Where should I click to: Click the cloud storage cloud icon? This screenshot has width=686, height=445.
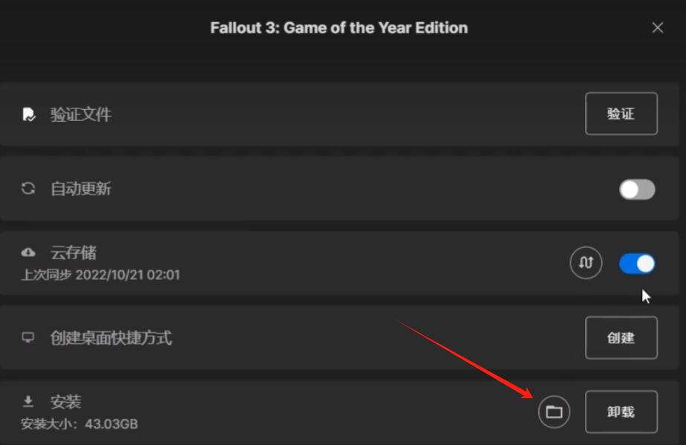point(28,252)
